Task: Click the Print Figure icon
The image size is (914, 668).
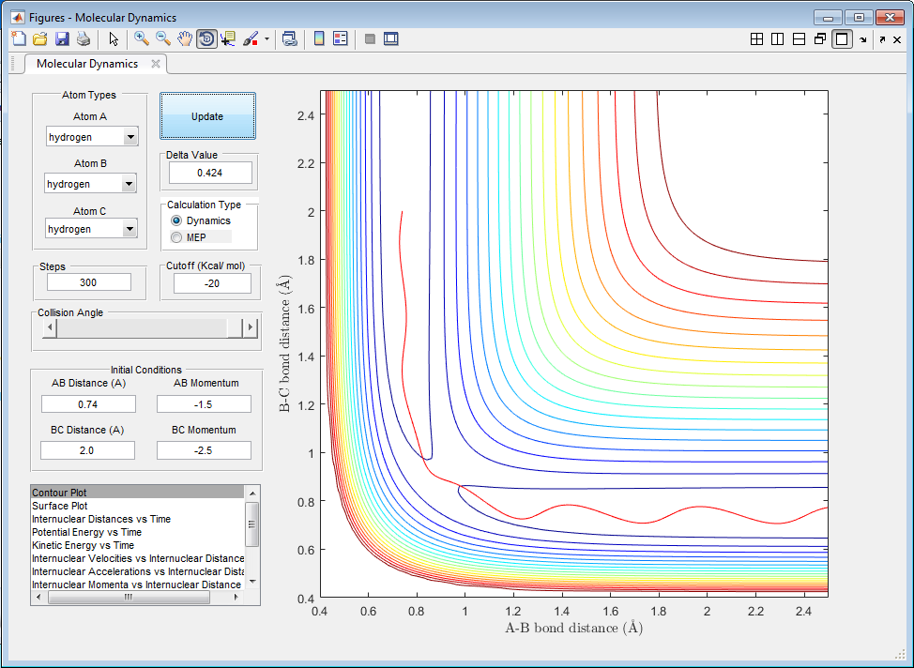Action: [84, 38]
